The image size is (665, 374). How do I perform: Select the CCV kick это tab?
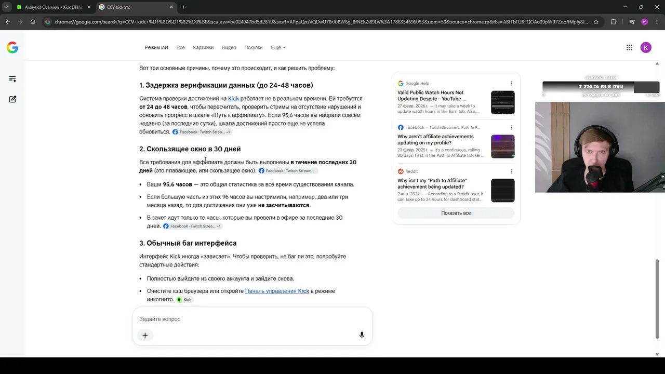[x=136, y=7]
